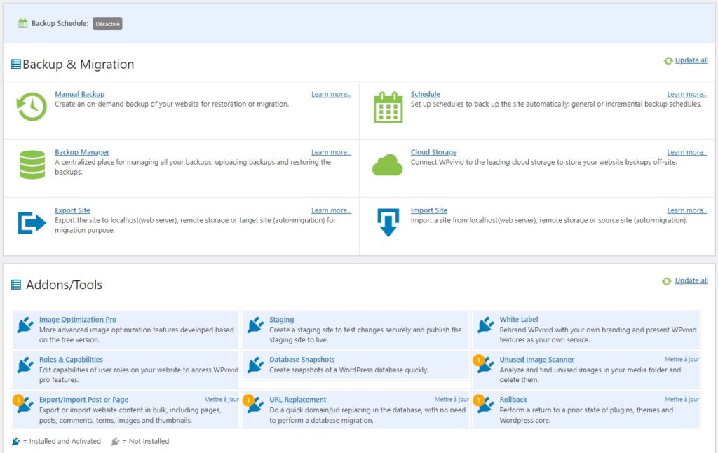Open URL Replacement addon link
This screenshot has width=718, height=453.
click(297, 400)
